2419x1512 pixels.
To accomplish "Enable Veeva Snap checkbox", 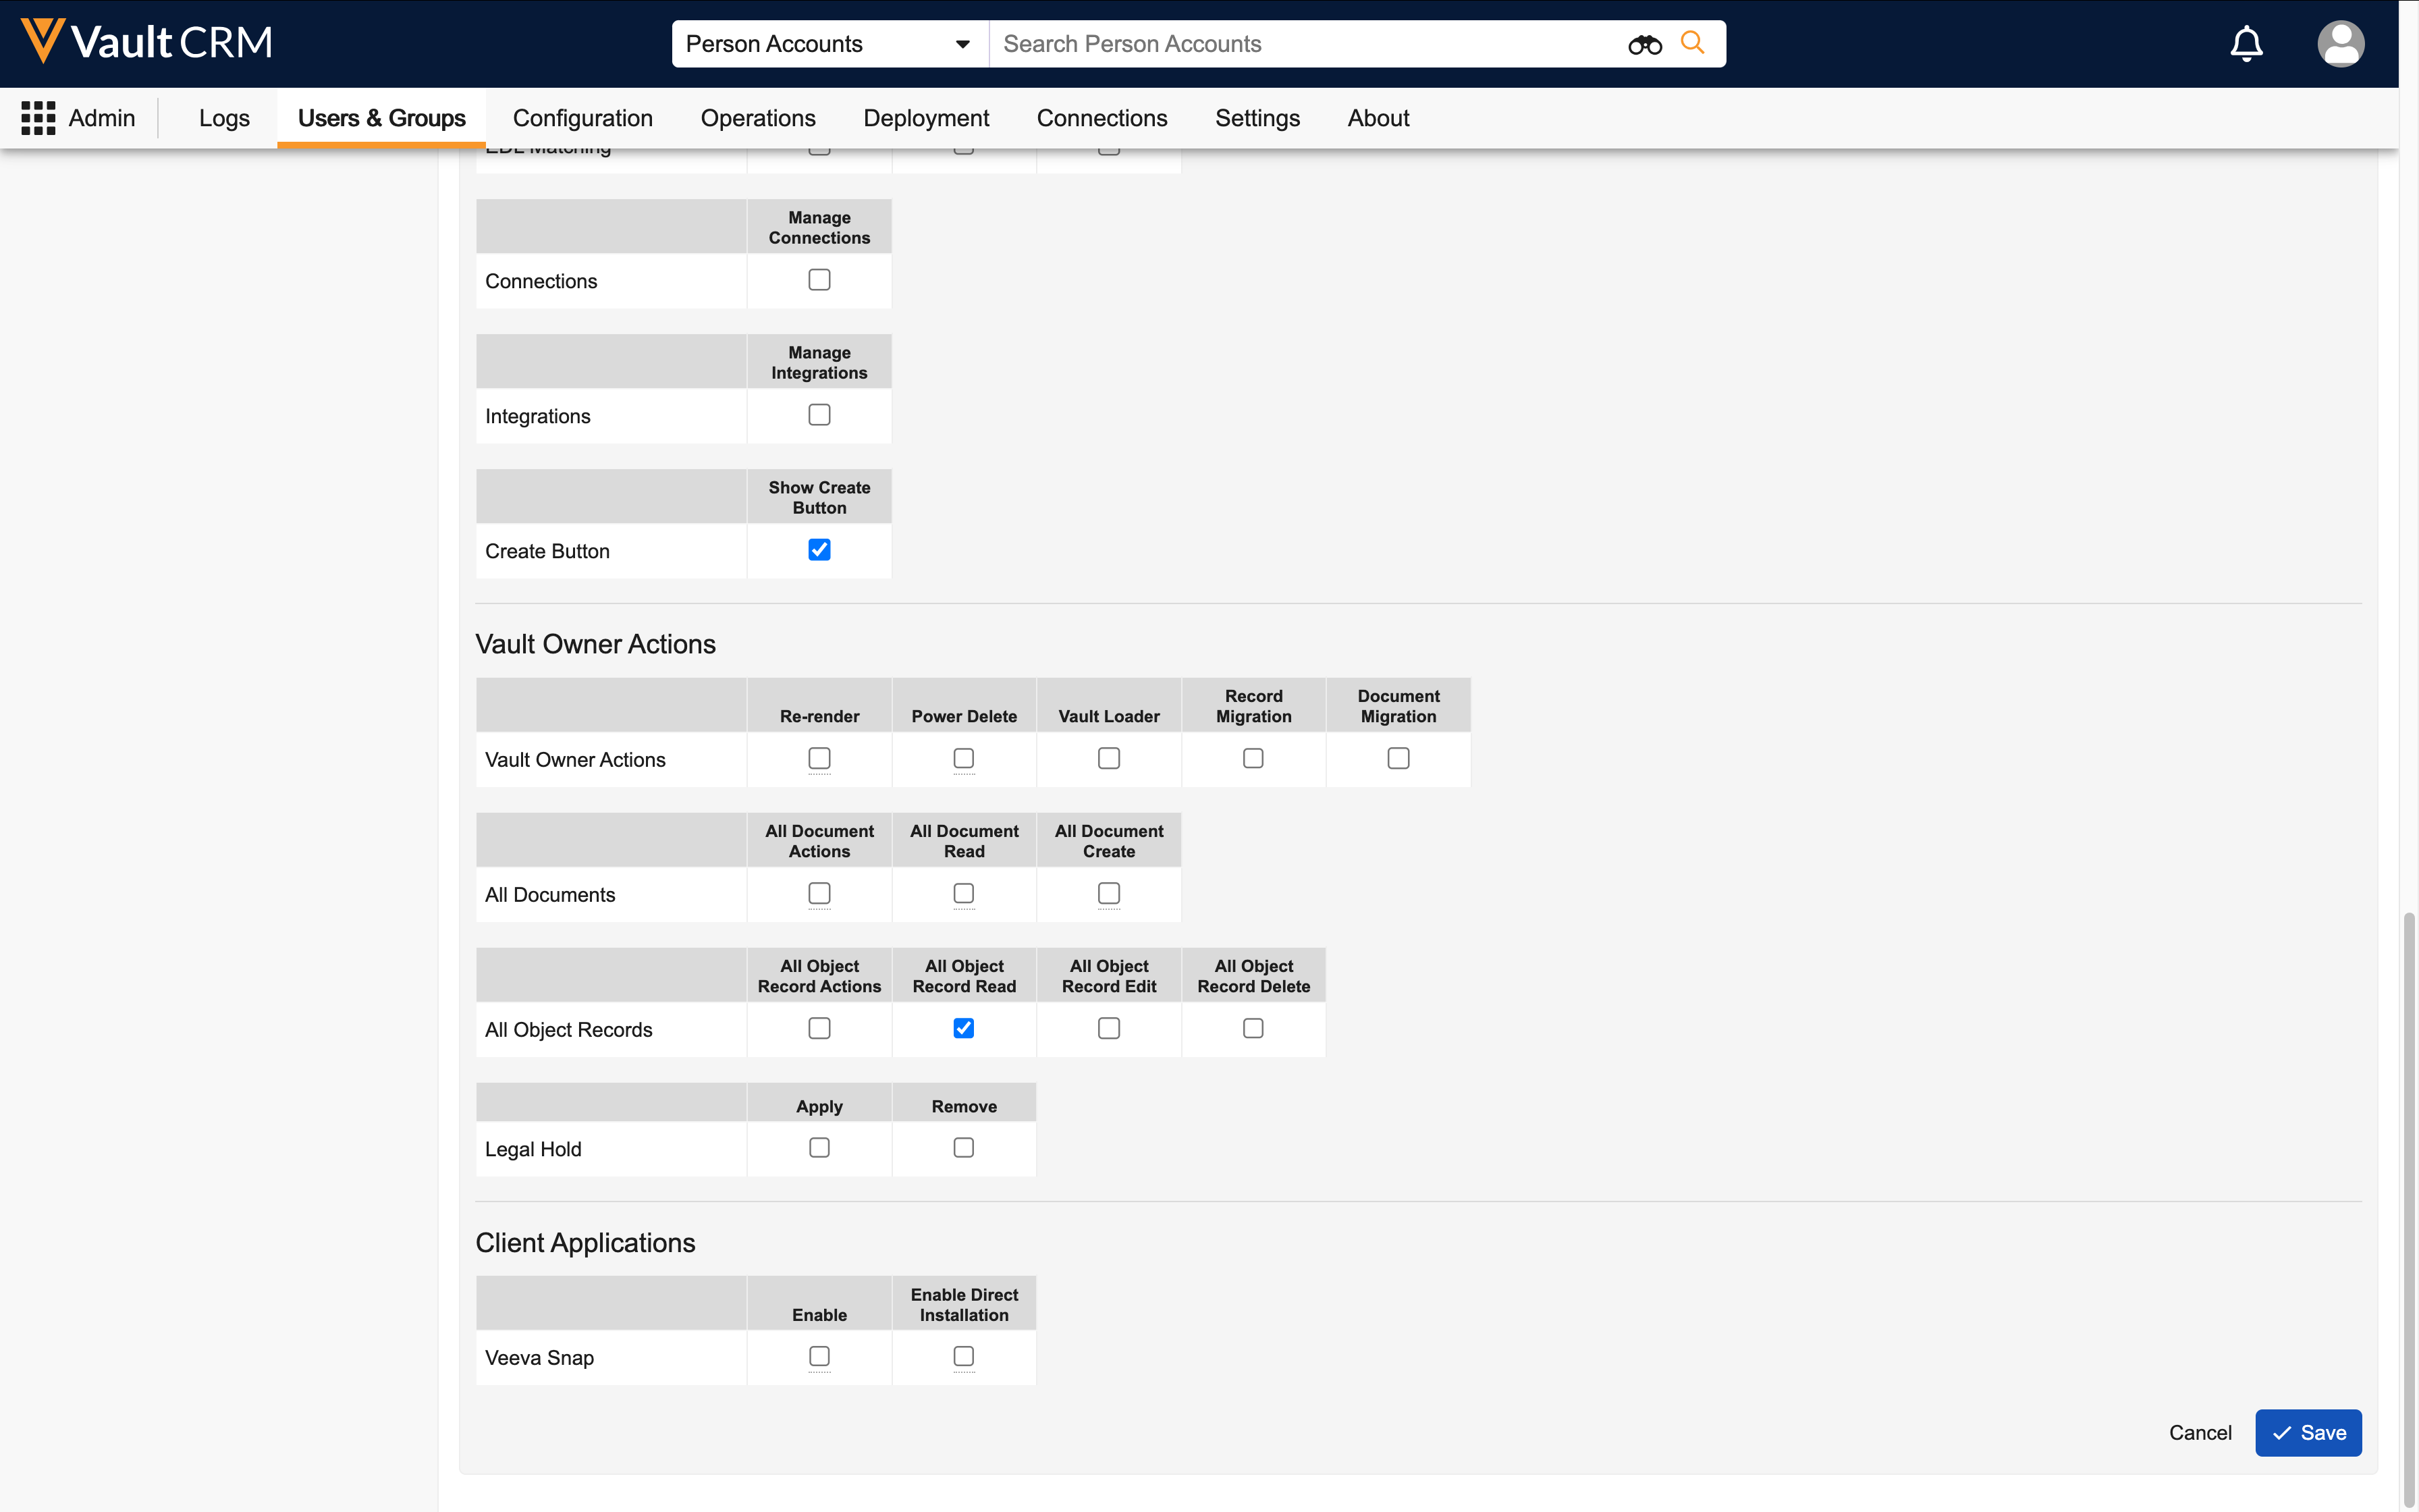I will (819, 1356).
